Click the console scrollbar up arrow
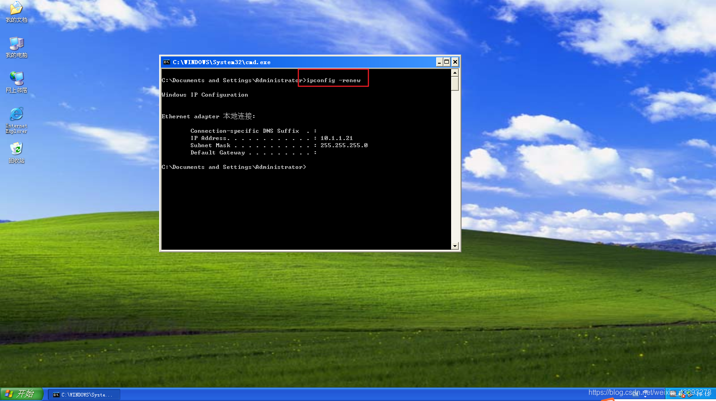Viewport: 716px width, 401px height. 455,73
